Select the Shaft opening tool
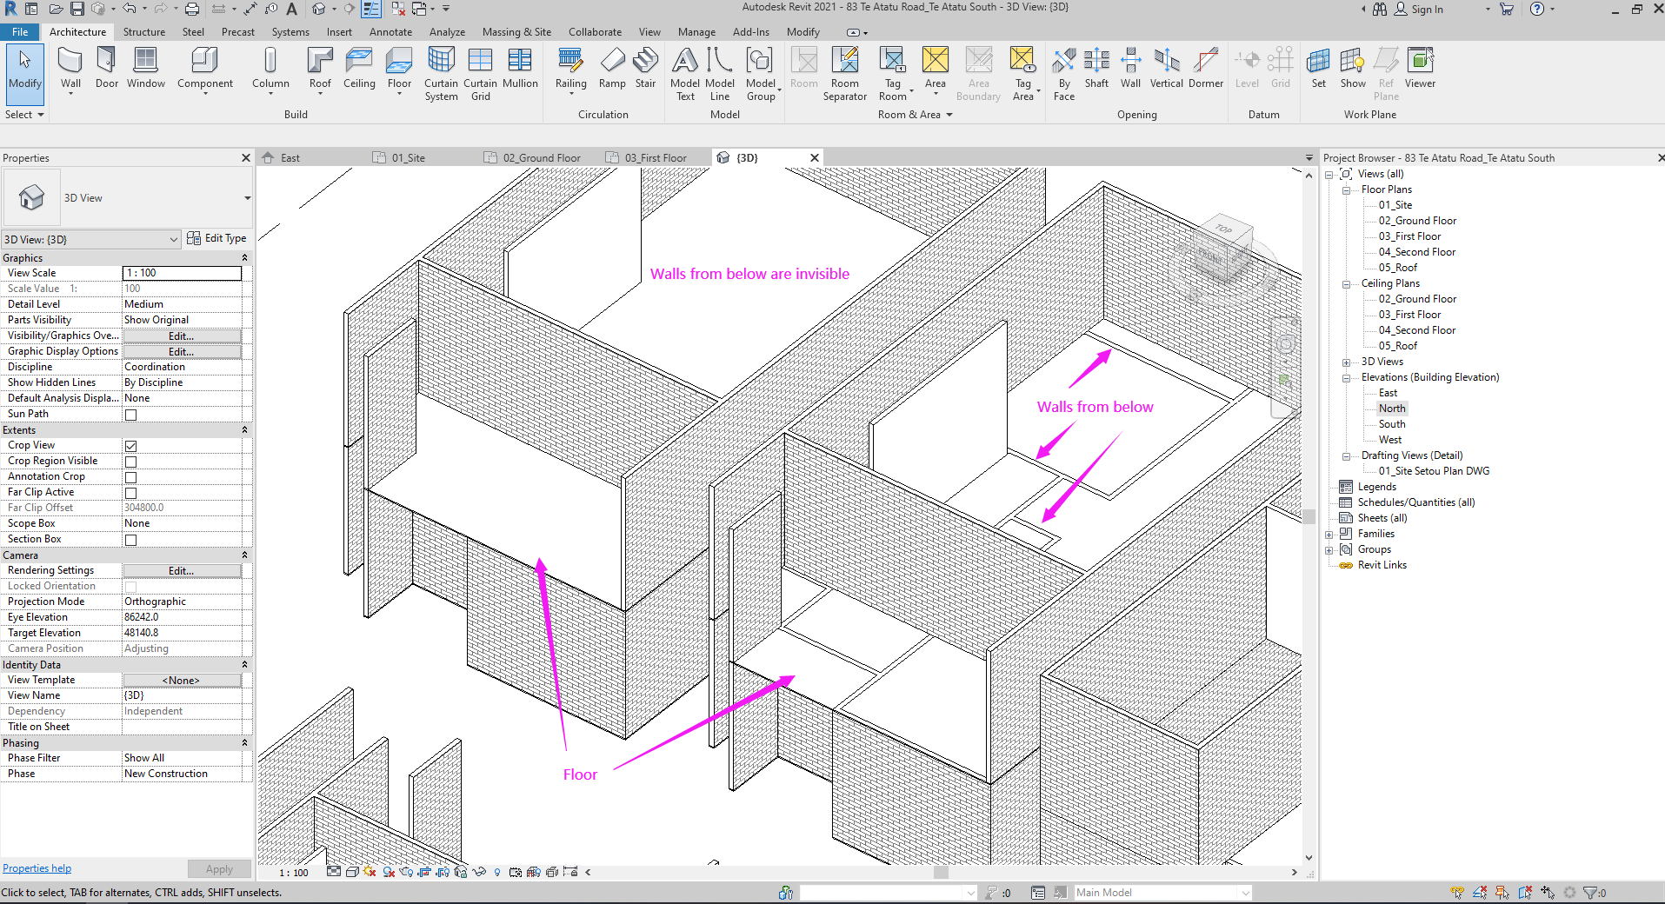Viewport: 1665px width, 904px height. tap(1096, 70)
